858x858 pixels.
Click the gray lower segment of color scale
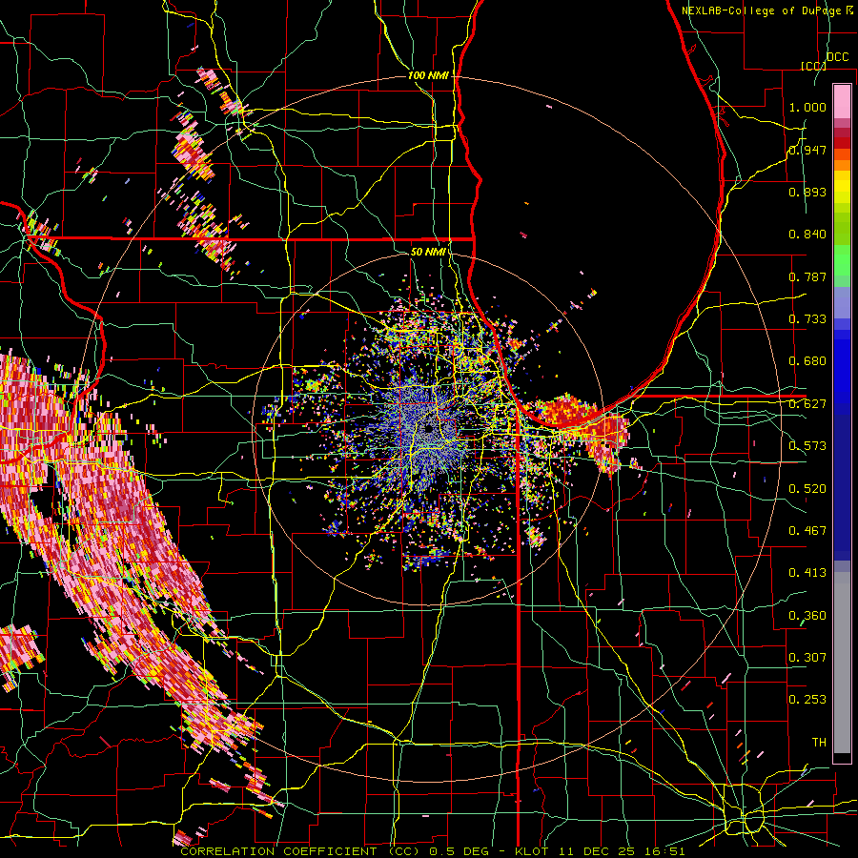(x=842, y=663)
